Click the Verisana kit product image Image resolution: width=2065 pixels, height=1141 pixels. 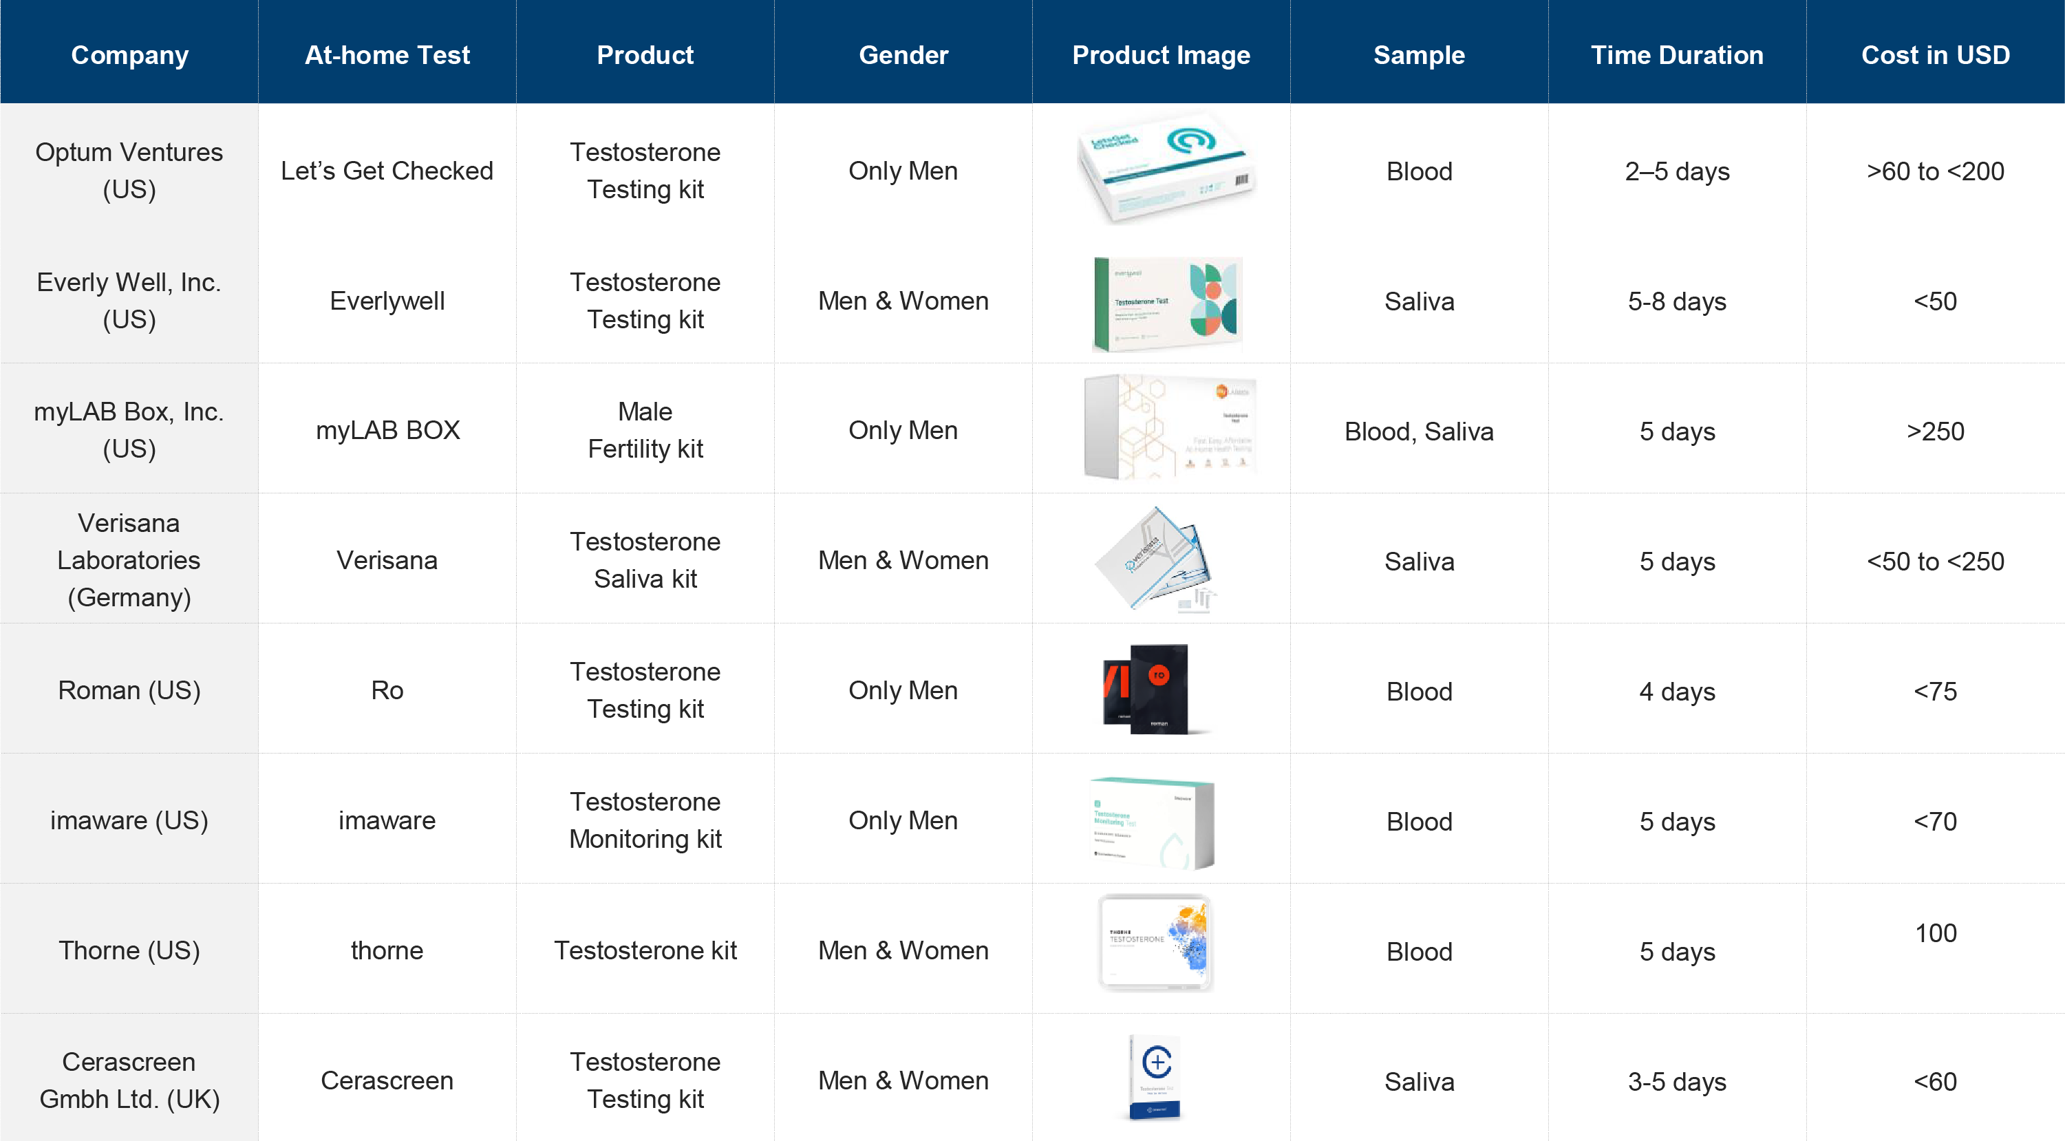pos(1156,559)
